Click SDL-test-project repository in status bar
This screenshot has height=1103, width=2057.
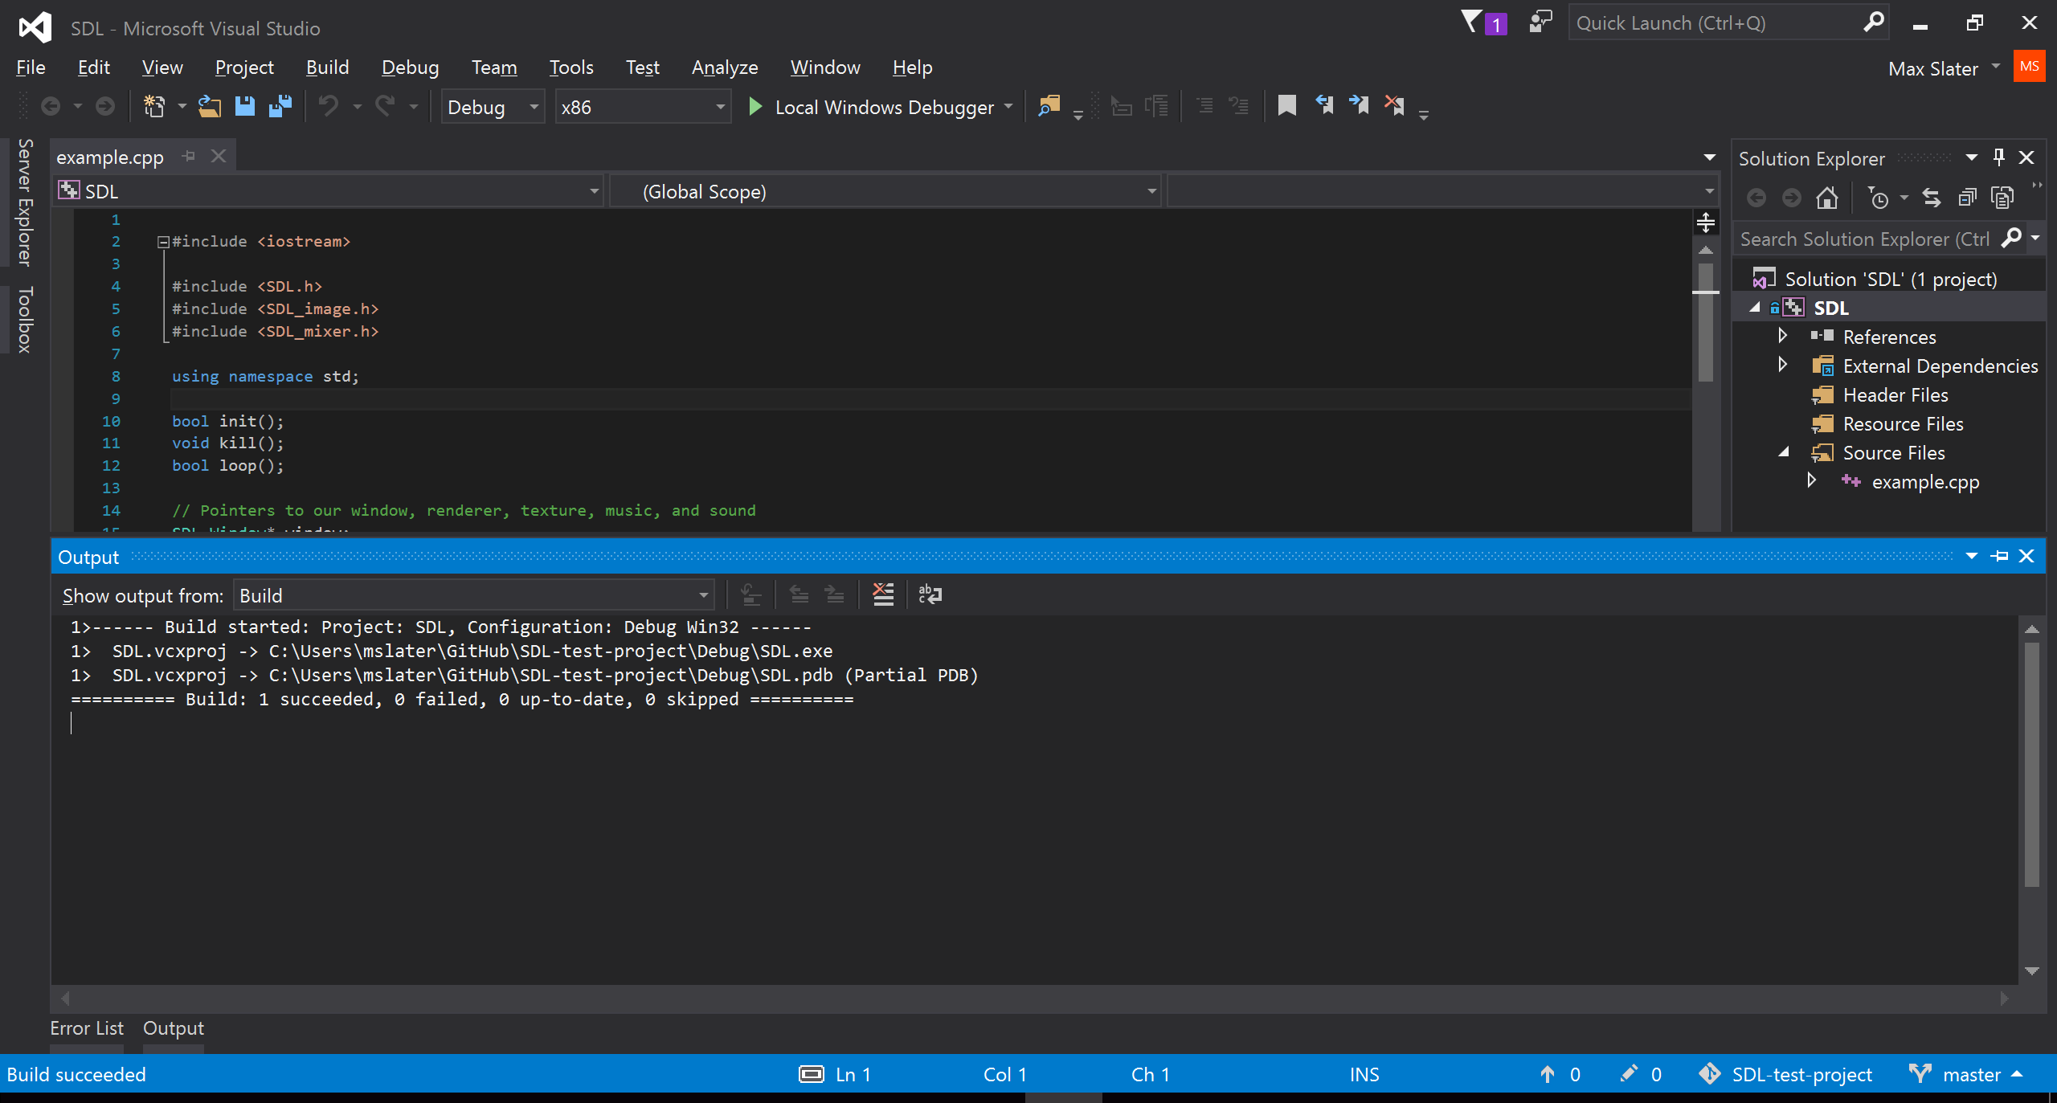1801,1074
